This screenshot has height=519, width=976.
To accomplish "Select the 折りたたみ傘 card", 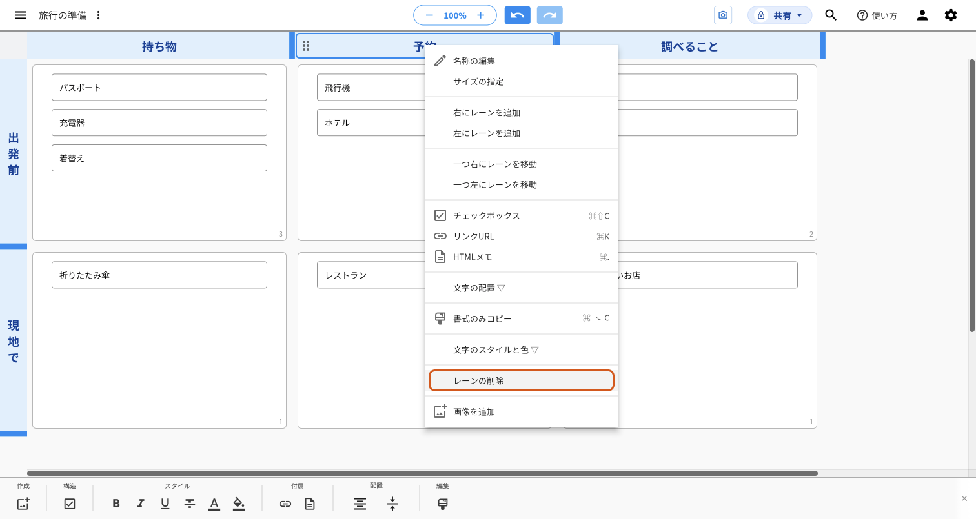I will (159, 275).
